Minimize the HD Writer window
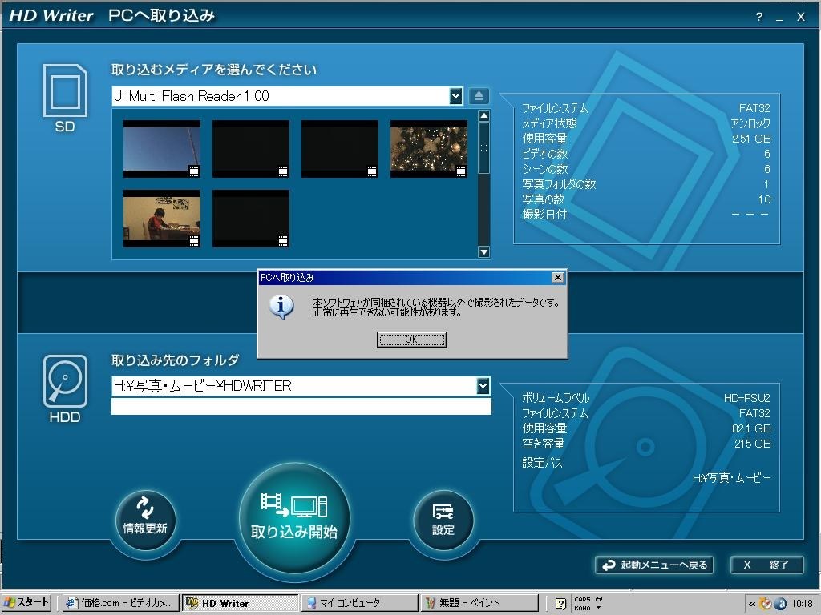Viewport: 821px width, 615px height. [x=779, y=17]
